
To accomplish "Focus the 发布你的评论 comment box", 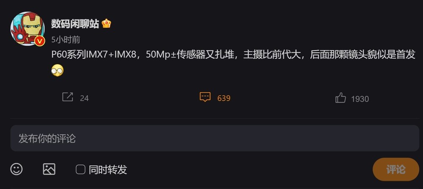I will pyautogui.click(x=215, y=138).
